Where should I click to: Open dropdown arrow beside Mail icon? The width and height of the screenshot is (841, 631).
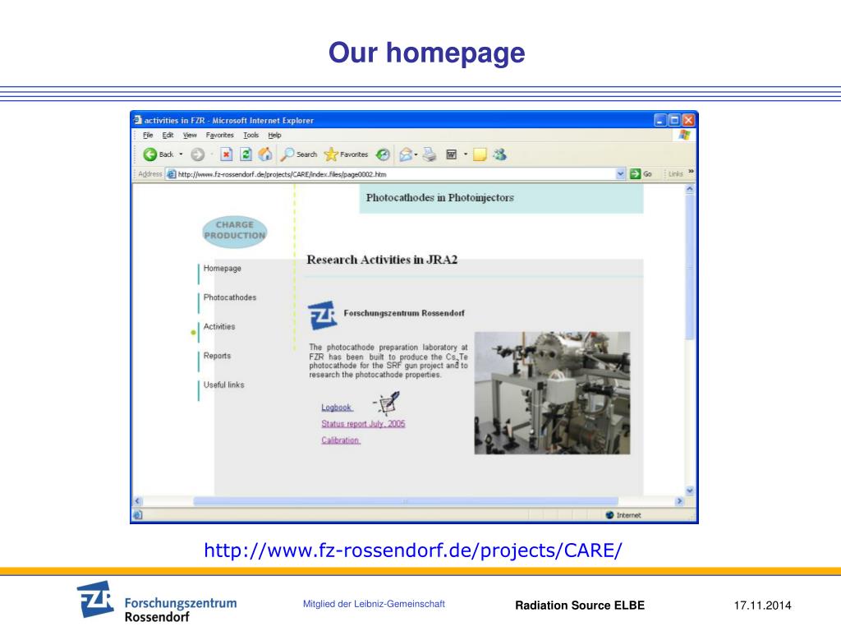click(416, 154)
